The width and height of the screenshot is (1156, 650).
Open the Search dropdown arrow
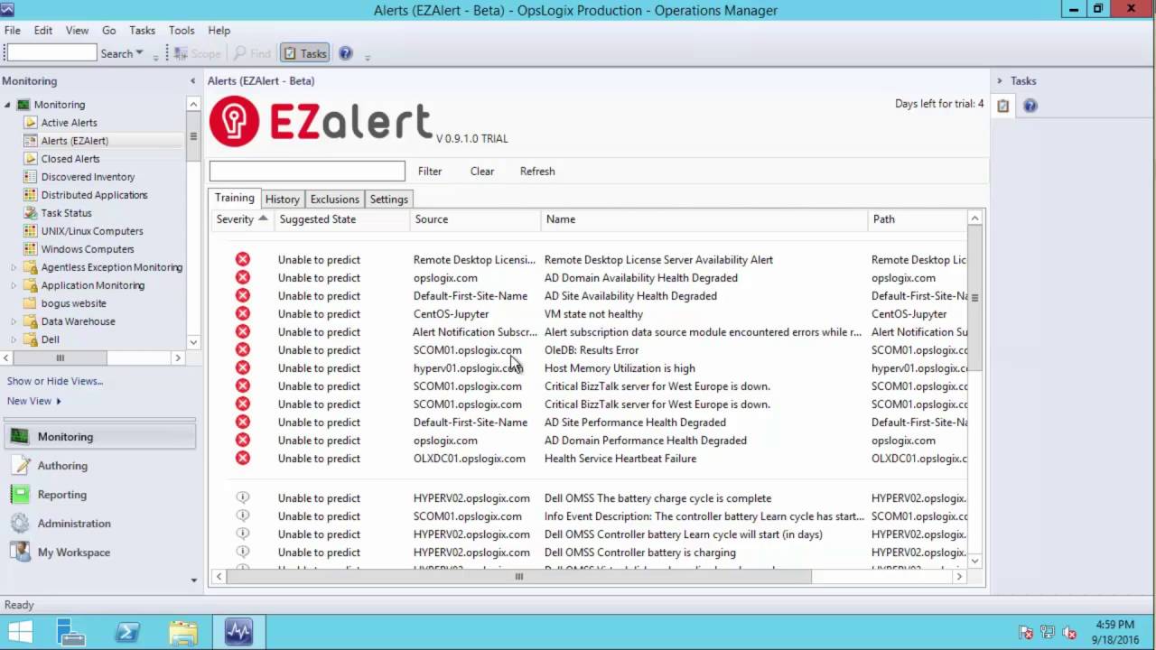pos(139,53)
